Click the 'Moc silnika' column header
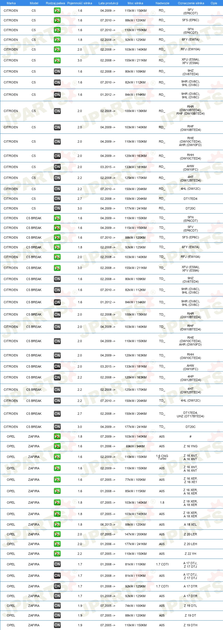 (135, 3)
